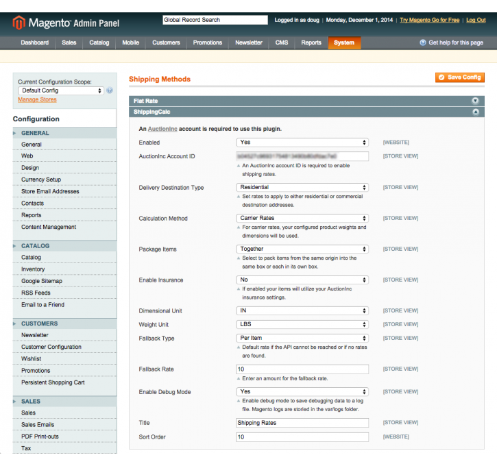The image size is (497, 466).
Task: Open Content Management in sidebar
Action: click(64, 227)
